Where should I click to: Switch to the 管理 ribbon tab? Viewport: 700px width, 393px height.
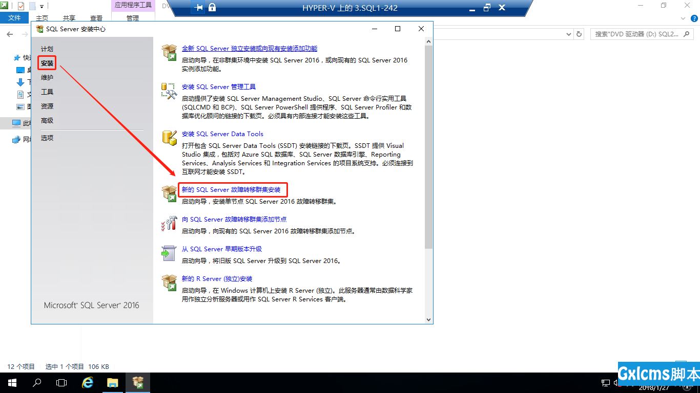(133, 18)
